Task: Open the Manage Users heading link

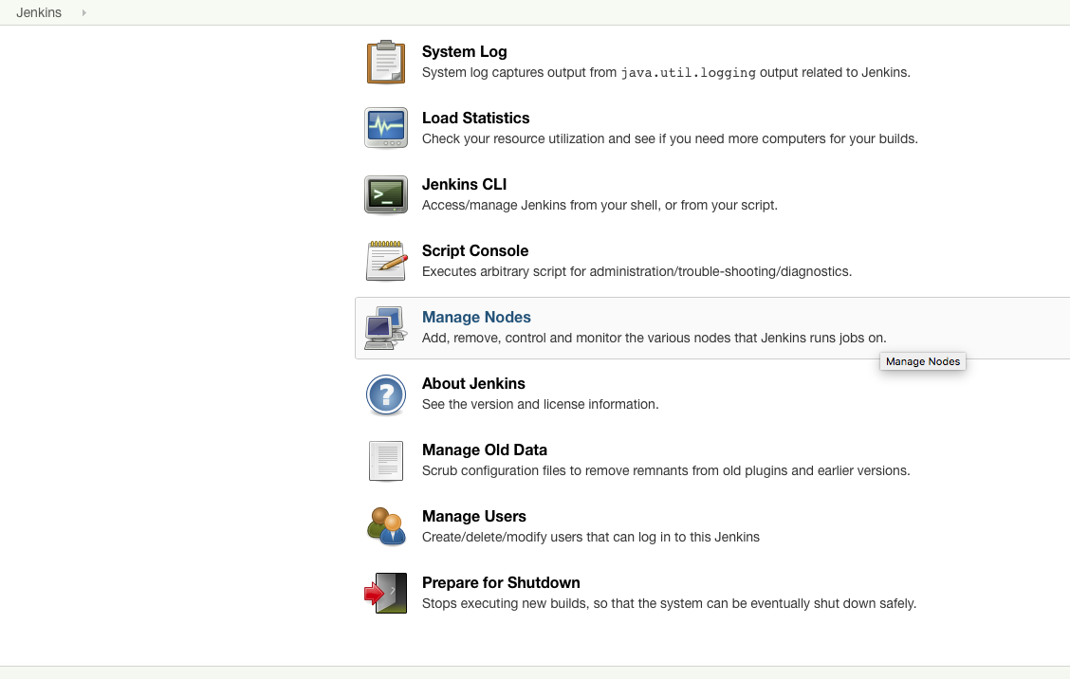Action: pyautogui.click(x=473, y=516)
